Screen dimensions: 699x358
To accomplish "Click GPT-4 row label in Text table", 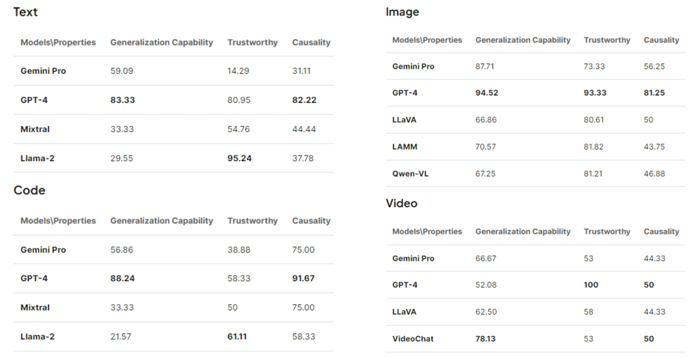I will point(34,100).
